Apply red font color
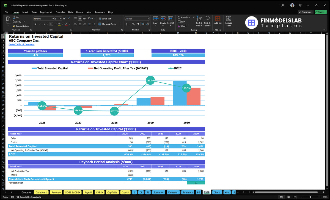330x200 pixels. click(x=66, y=24)
